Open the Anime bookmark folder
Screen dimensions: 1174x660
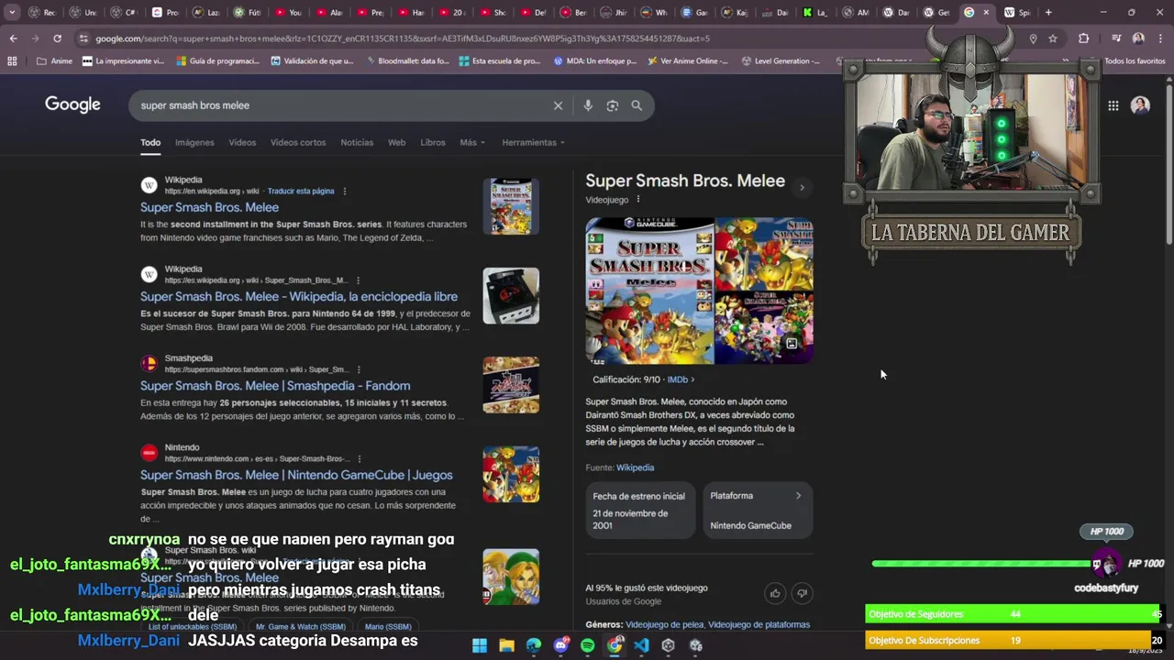tap(54, 61)
